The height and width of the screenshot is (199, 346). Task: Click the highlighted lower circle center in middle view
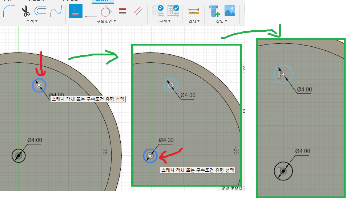point(150,156)
